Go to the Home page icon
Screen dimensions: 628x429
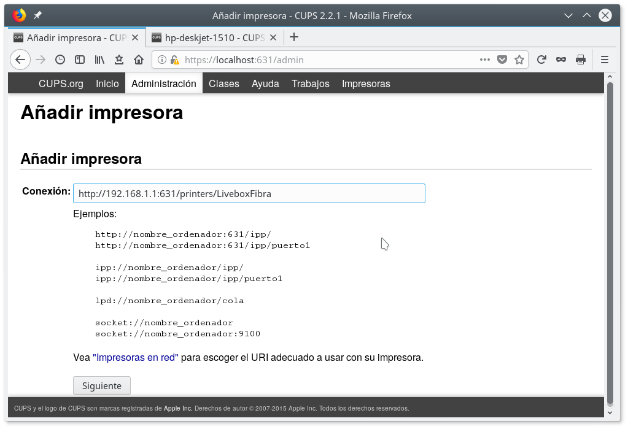click(x=139, y=60)
